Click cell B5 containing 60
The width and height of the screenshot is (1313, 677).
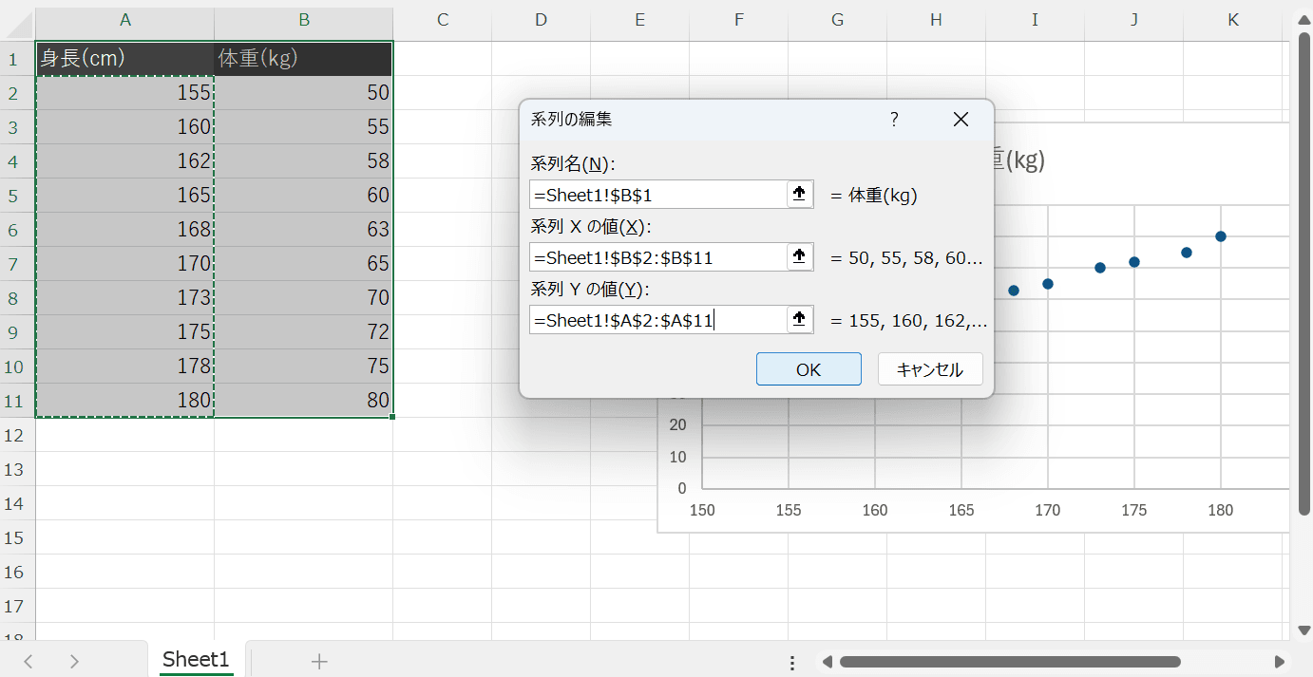click(303, 196)
